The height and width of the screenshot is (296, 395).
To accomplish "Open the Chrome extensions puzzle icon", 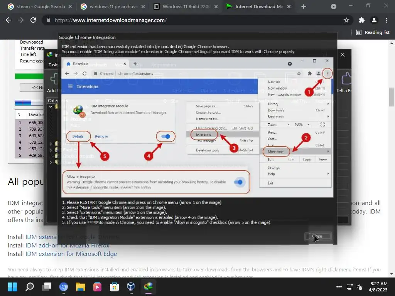I will [362, 20].
